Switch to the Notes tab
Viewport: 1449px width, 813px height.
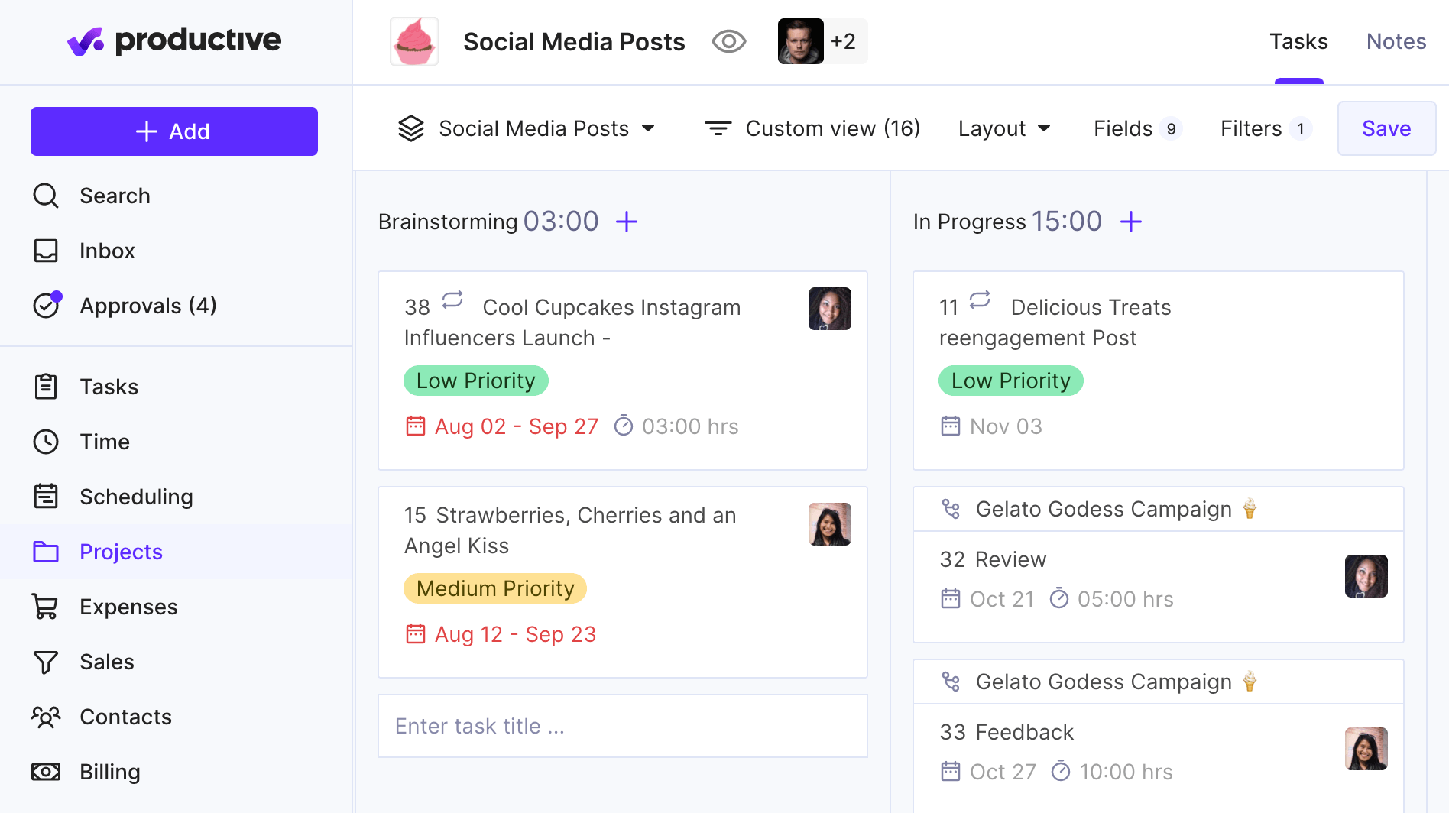point(1396,41)
